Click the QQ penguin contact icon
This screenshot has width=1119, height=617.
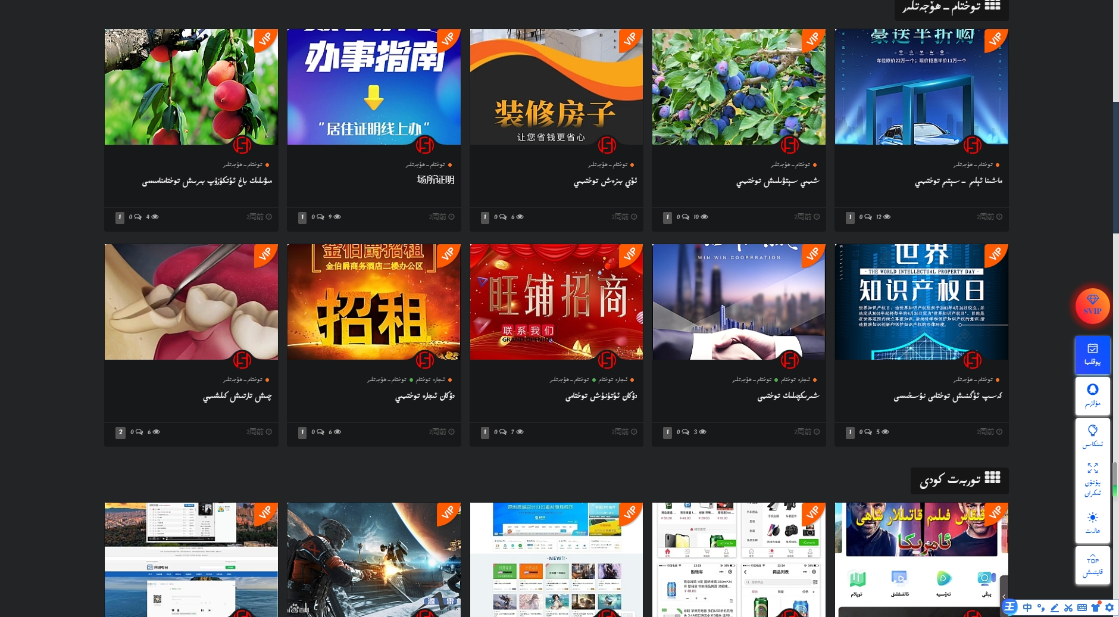click(1092, 395)
